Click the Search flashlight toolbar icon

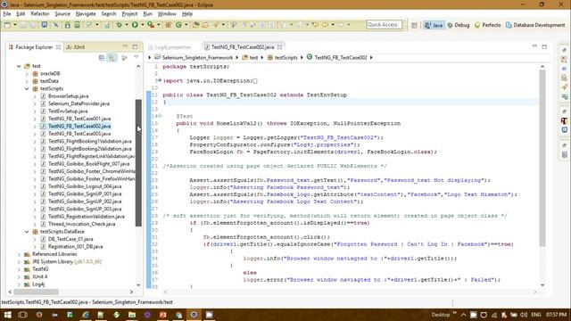216,25
